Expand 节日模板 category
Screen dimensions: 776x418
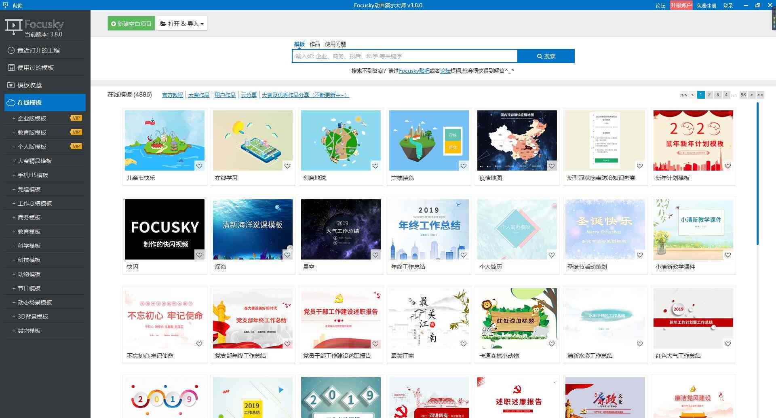[45, 288]
